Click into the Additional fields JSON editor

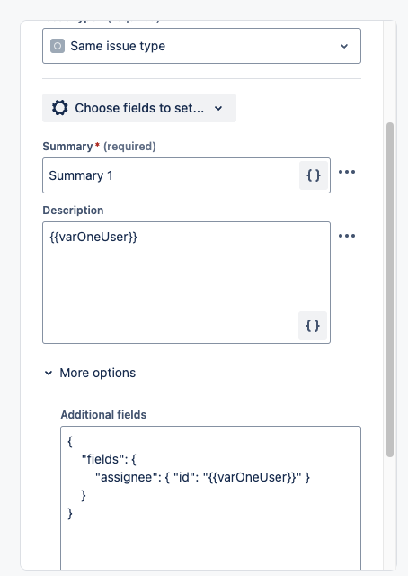click(210, 498)
